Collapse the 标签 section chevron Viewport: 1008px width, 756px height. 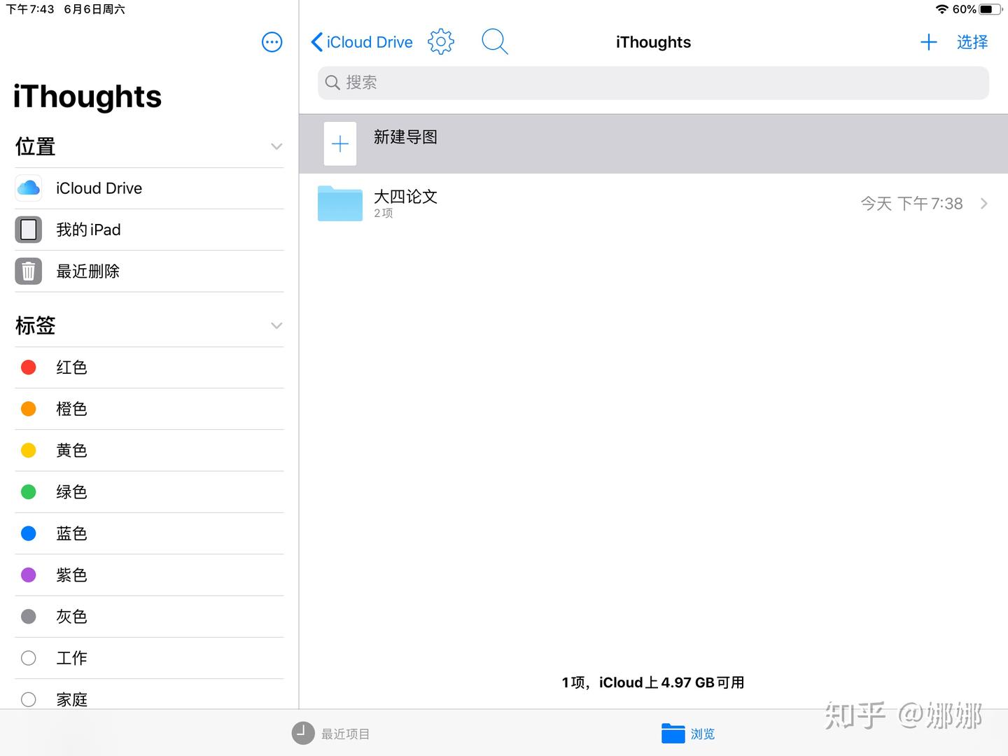click(276, 325)
